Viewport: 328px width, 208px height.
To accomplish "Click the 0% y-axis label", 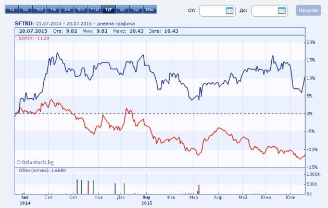I will pos(310,113).
